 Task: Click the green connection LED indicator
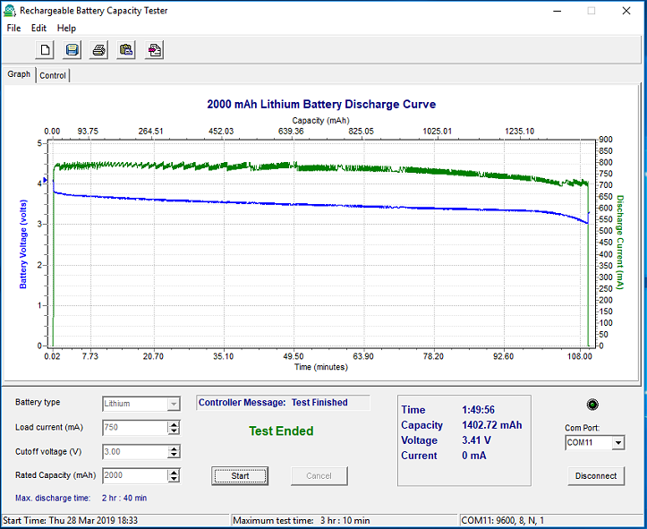(592, 405)
